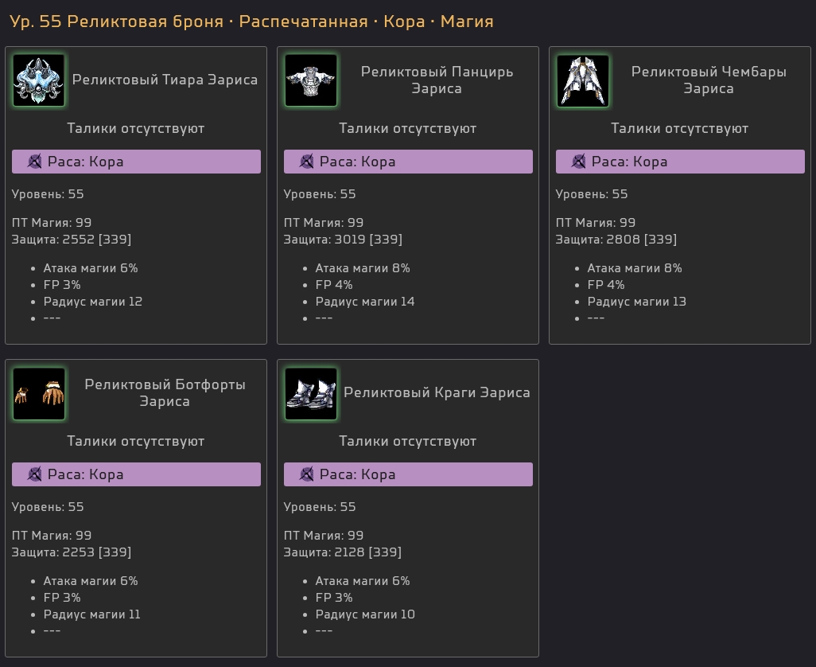Click the Кора race emblem in Ботфорты card
The width and height of the screenshot is (816, 667).
point(35,474)
